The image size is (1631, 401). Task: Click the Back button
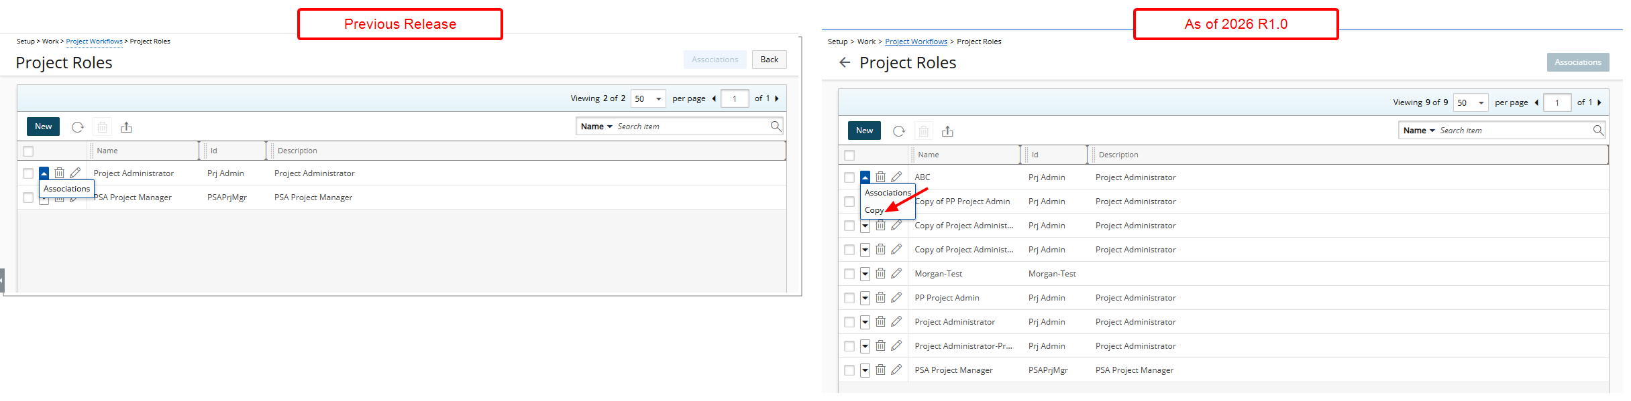769,60
